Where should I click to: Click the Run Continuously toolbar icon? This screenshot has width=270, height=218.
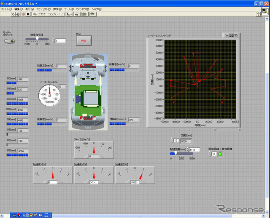18,14
